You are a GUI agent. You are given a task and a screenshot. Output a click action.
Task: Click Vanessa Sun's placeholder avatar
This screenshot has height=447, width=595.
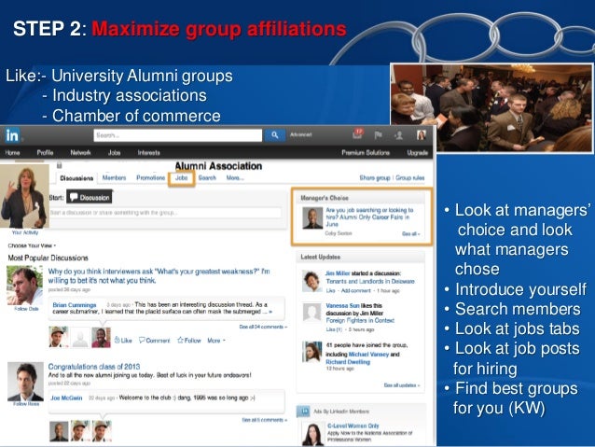point(311,313)
